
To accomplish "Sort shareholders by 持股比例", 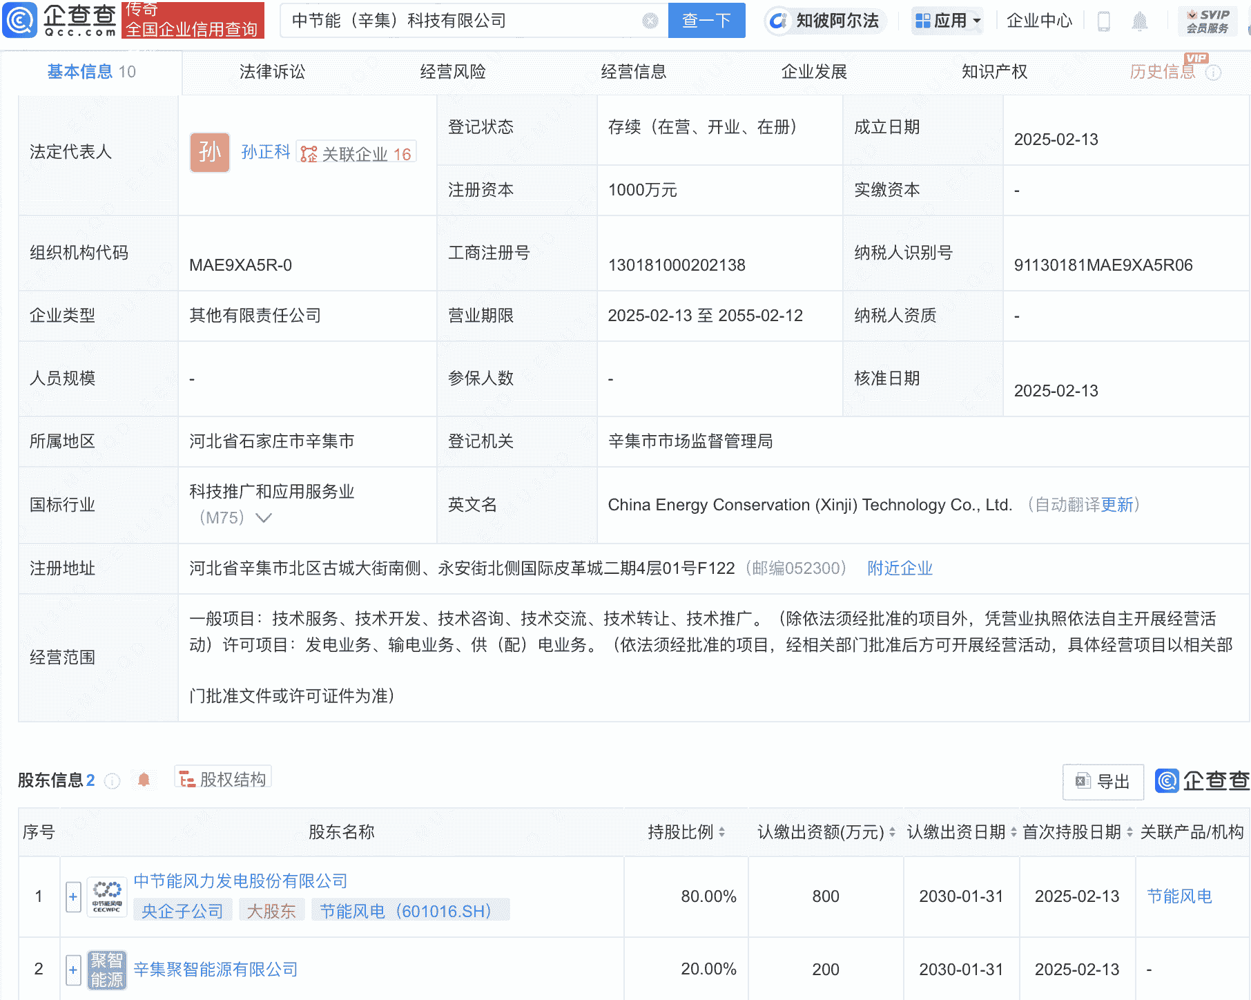I will click(722, 833).
